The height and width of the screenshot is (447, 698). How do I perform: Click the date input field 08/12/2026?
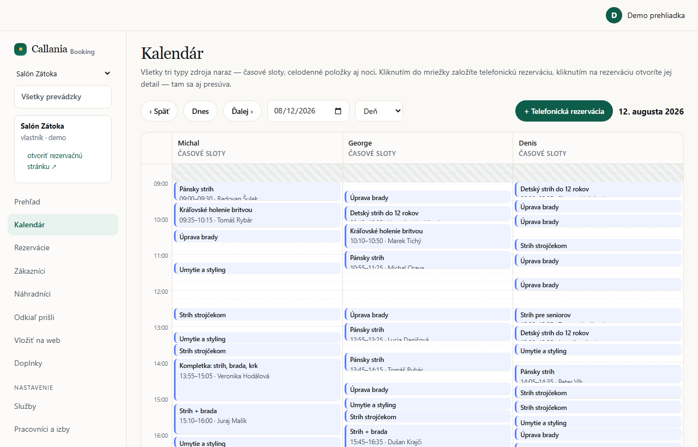(308, 111)
